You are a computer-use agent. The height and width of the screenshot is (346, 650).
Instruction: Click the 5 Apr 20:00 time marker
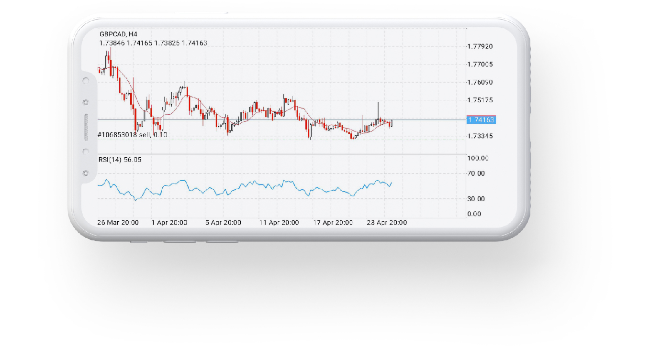223,223
